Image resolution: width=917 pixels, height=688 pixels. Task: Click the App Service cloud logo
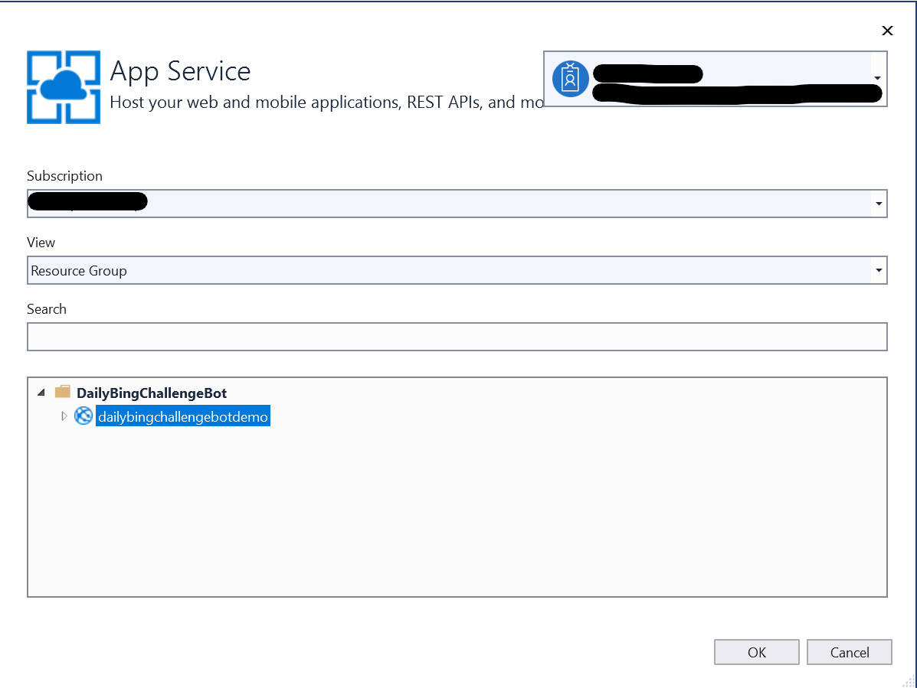click(64, 87)
